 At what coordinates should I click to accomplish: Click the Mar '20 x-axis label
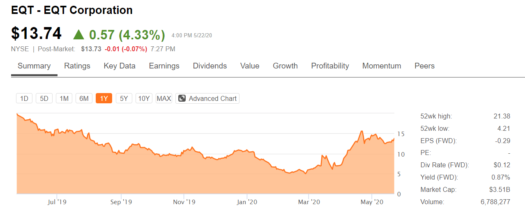pyautogui.click(x=309, y=202)
